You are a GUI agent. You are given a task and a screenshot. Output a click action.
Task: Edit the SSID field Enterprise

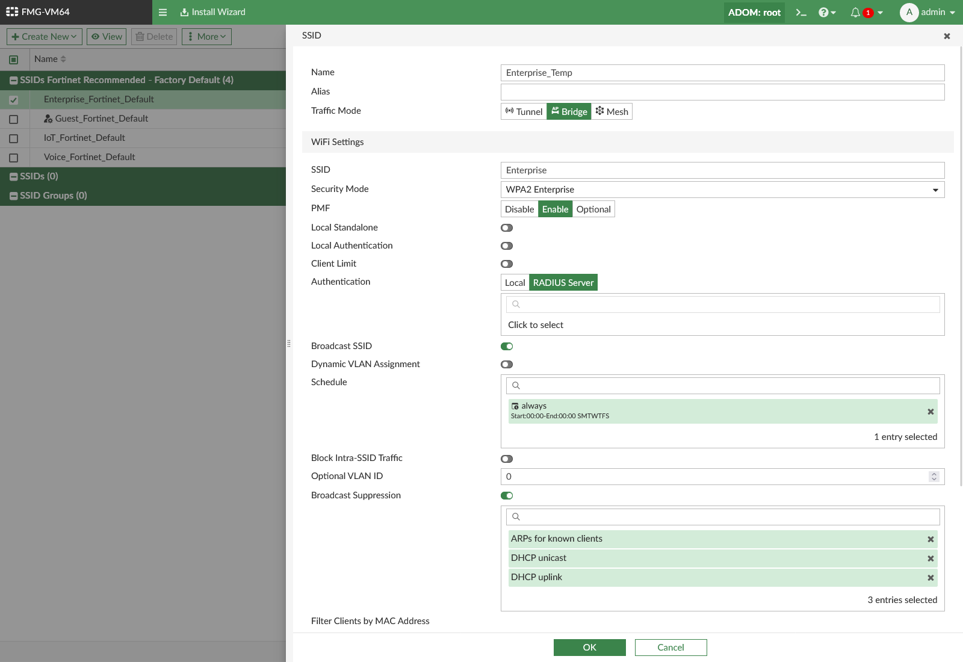click(722, 170)
